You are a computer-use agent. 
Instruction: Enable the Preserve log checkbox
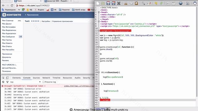43,82
